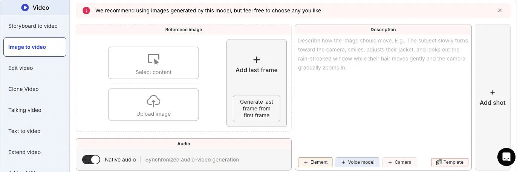
Task: Click the Audio section header
Action: click(x=184, y=144)
